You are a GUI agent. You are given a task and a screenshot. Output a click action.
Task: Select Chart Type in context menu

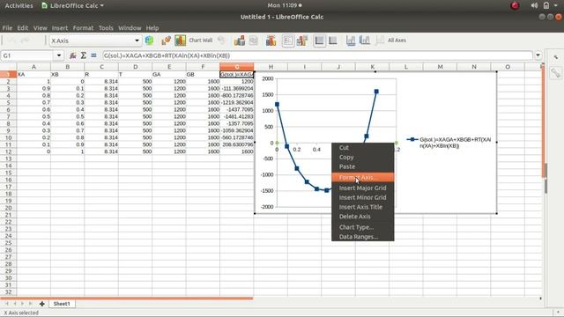pyautogui.click(x=362, y=227)
